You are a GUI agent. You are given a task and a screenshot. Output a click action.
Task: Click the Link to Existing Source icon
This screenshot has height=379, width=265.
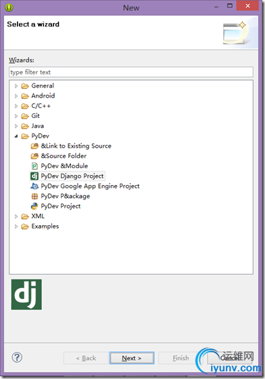point(34,146)
